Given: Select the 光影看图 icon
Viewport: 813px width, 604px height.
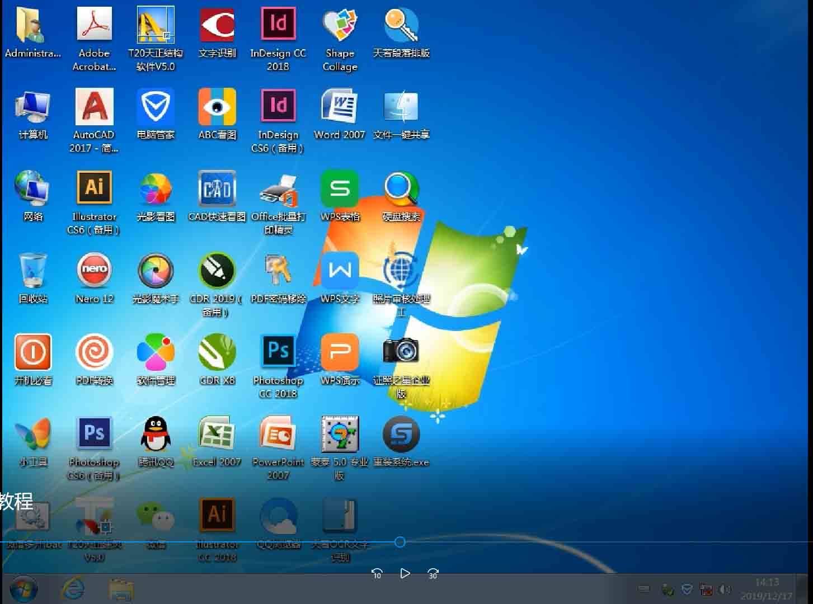Looking at the screenshot, I should (x=156, y=188).
